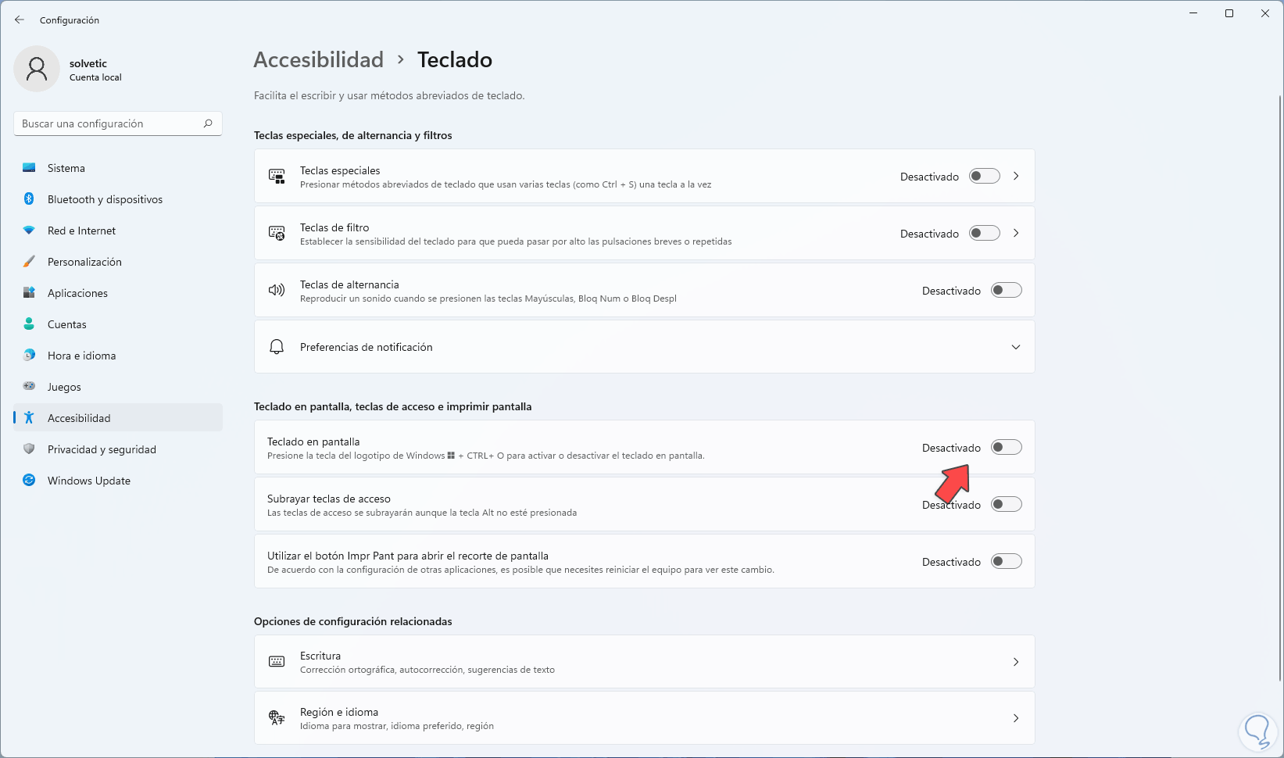This screenshot has width=1284, height=758.
Task: Click the Windows Update icon
Action: (29, 481)
